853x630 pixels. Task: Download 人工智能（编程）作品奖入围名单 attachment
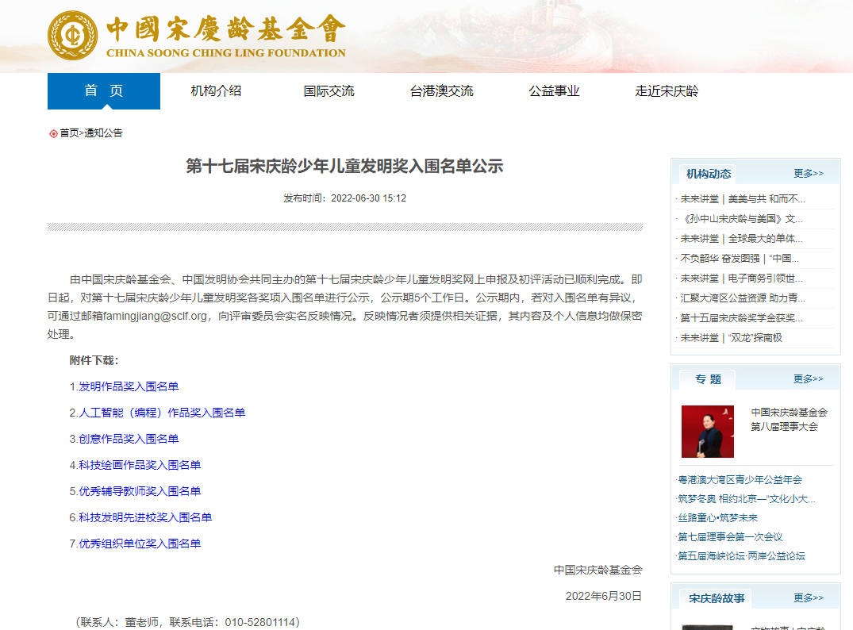[x=162, y=413]
